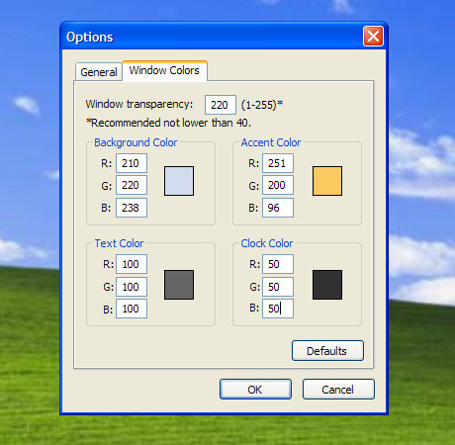Click the 'Clock Color' group label

pos(267,243)
